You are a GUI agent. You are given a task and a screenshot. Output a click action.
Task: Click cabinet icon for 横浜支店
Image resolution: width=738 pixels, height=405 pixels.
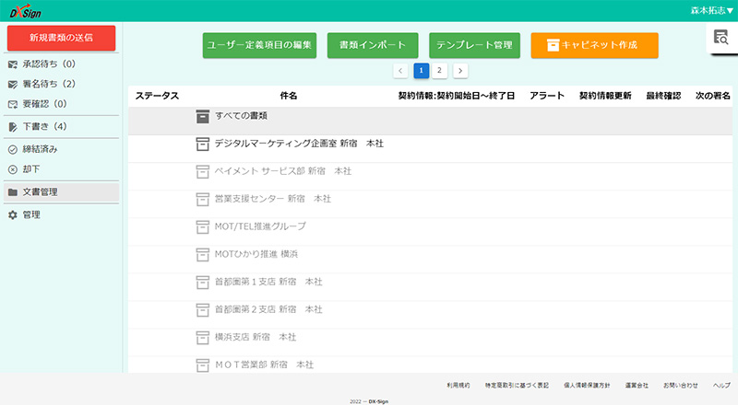pos(202,337)
